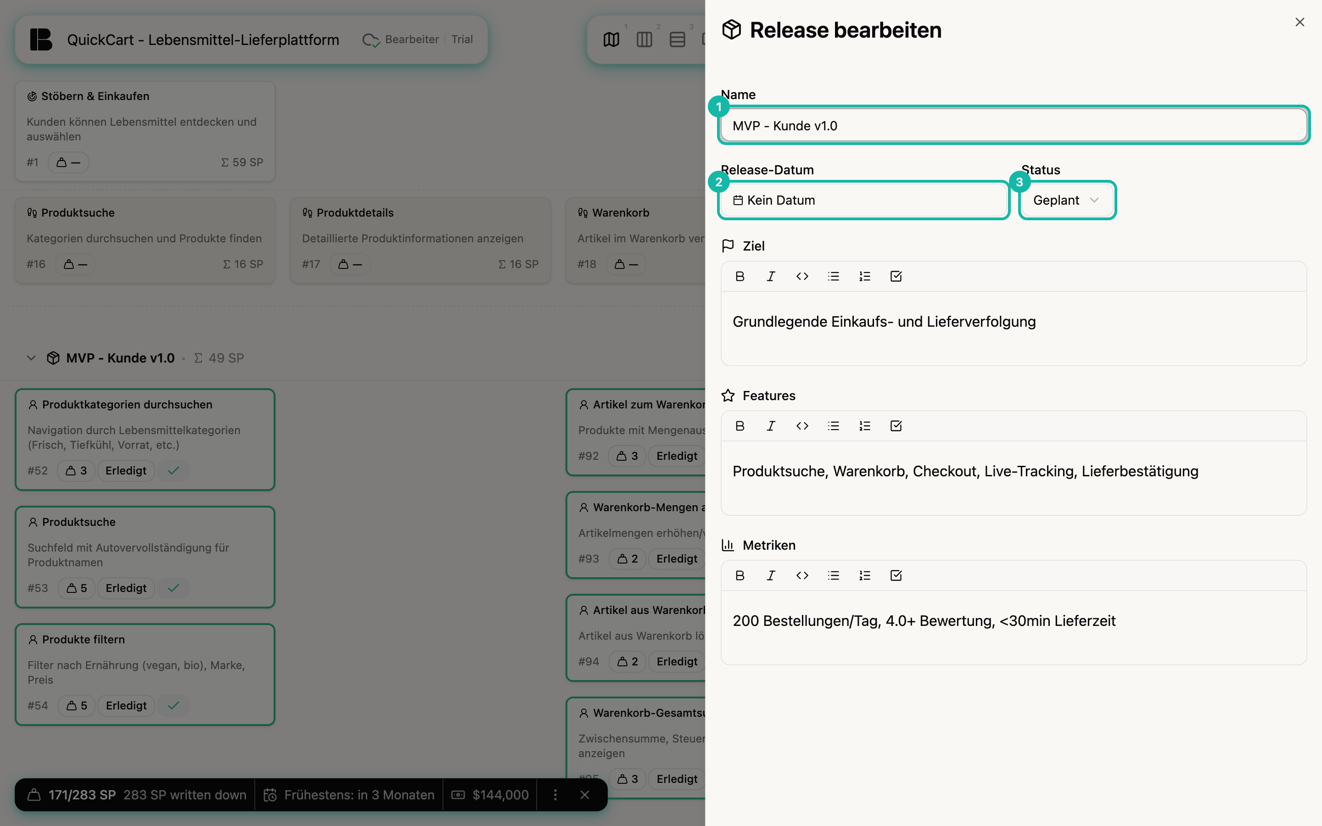Click Erledigt status on story #93
Image resolution: width=1322 pixels, height=826 pixels.
(677, 559)
